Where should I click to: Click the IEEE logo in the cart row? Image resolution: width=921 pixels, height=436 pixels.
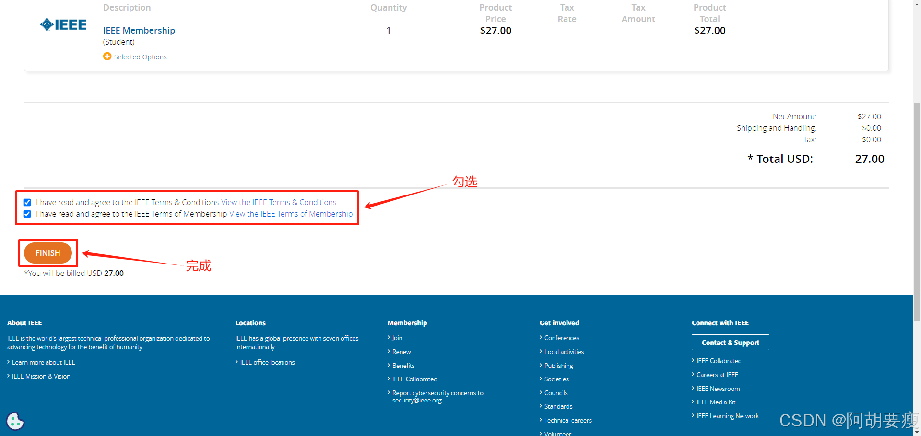point(63,24)
